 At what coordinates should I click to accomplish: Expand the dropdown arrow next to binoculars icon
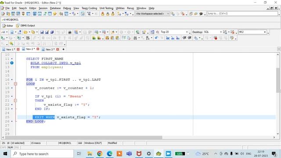[x=139, y=38]
